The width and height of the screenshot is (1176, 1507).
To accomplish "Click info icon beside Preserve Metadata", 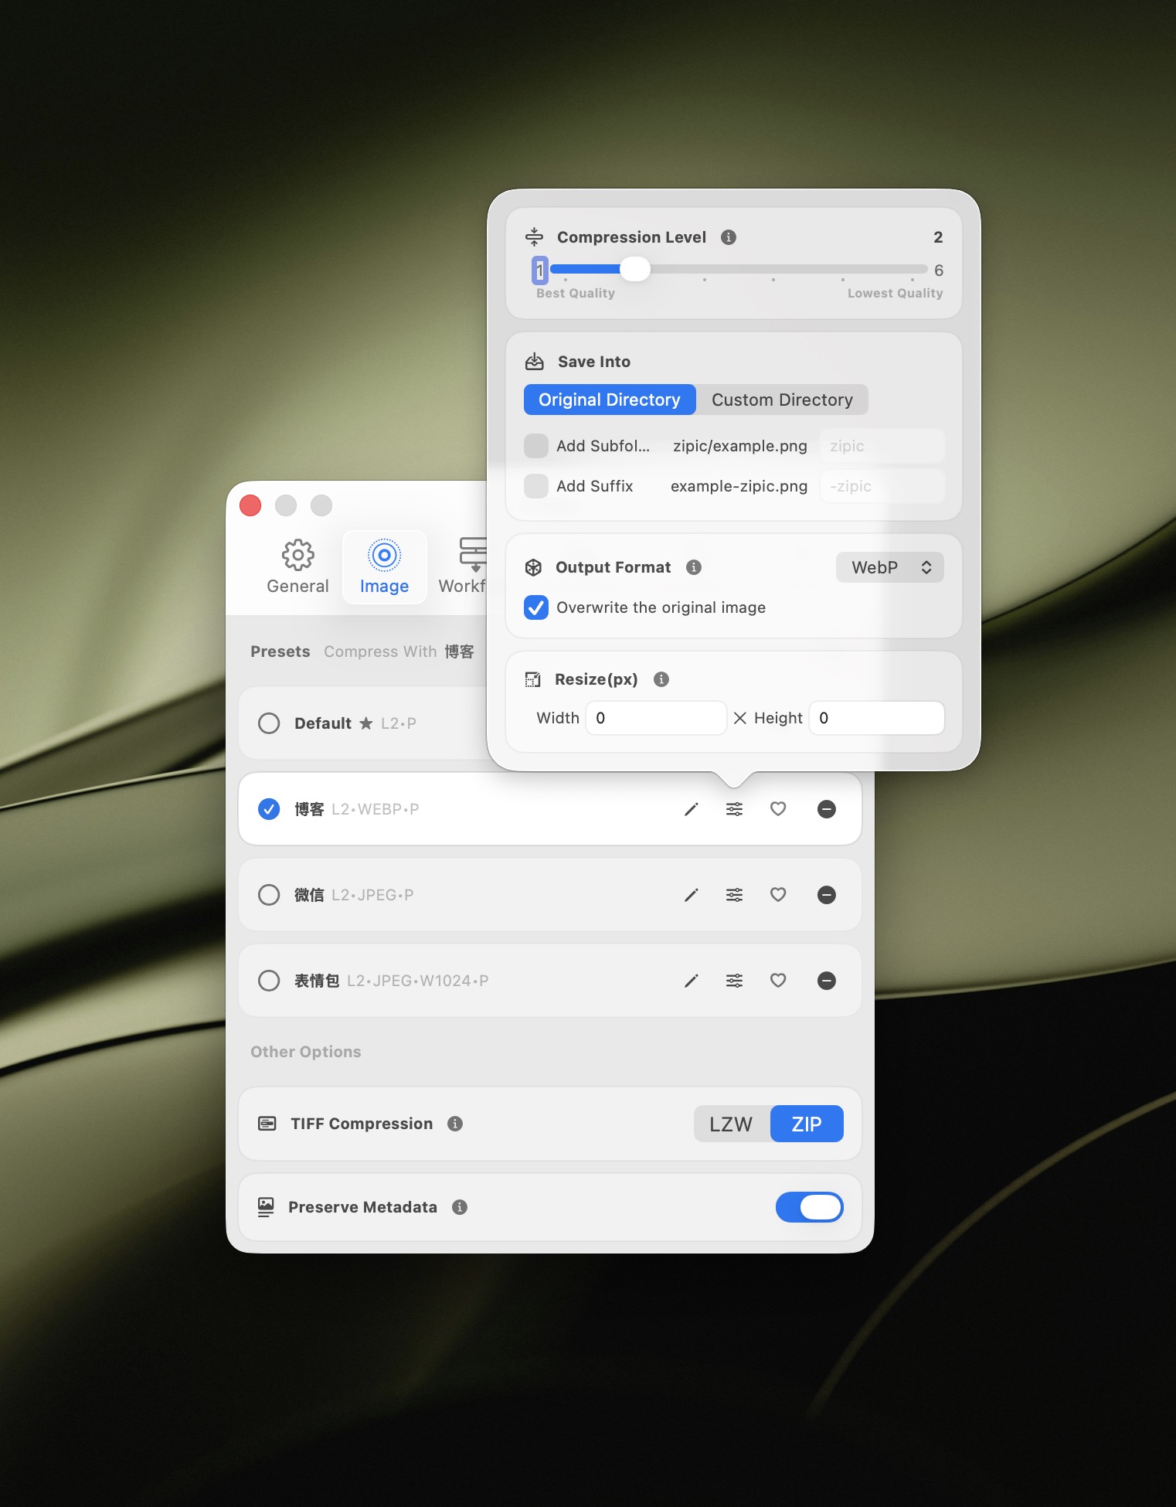I will pyautogui.click(x=460, y=1207).
